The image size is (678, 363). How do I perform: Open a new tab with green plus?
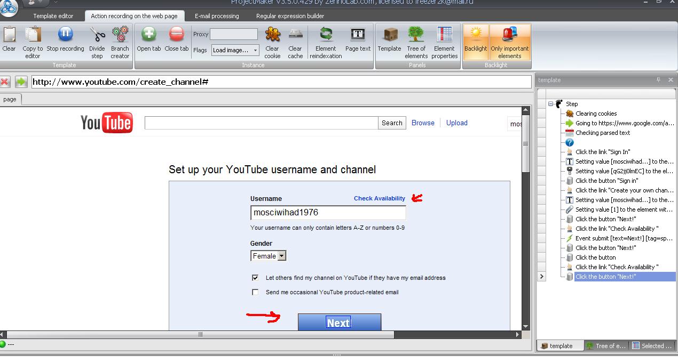[x=148, y=35]
